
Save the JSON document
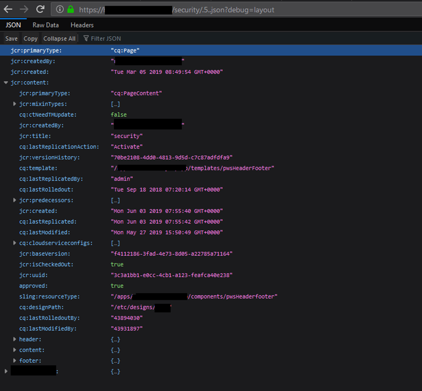point(11,39)
